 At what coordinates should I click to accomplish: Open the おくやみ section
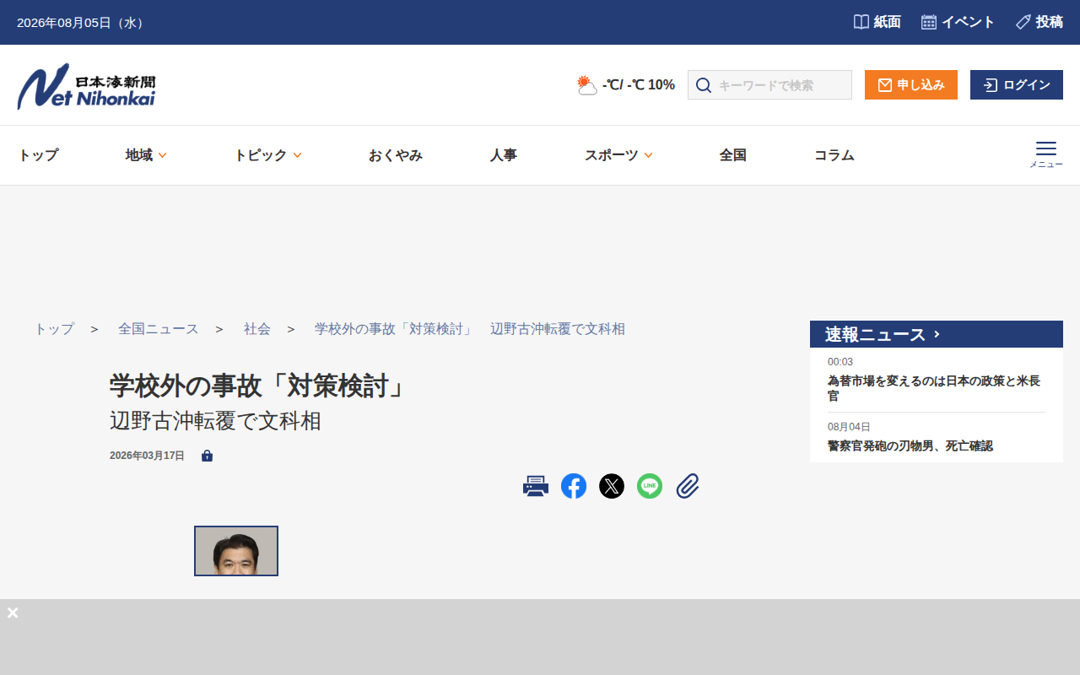(x=396, y=155)
